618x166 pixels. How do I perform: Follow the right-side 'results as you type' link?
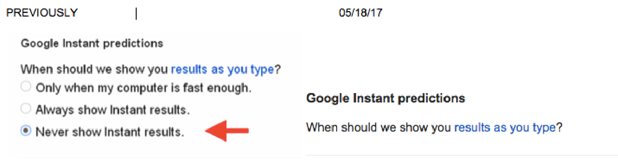pos(505,128)
